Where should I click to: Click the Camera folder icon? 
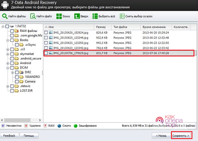[21, 81]
